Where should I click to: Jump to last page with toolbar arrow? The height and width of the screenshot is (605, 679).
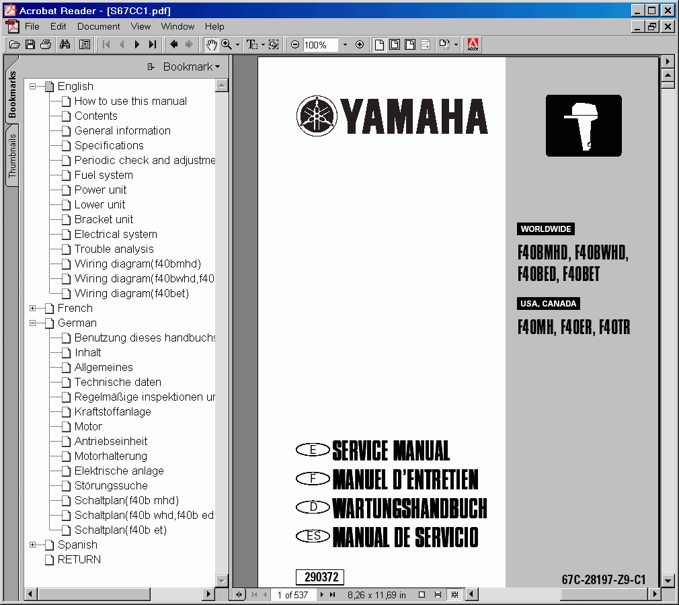point(152,44)
